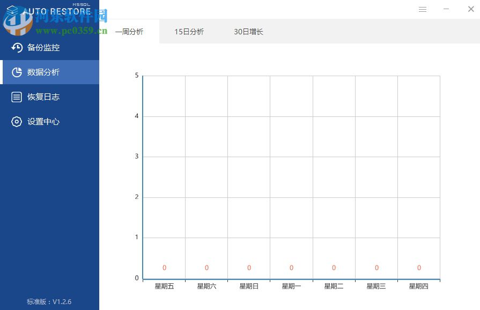Open 设置中心 from the sidebar
Screen dimensions: 480x310
[49, 122]
